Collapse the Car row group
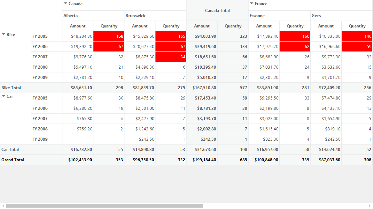Image resolution: width=373 pixels, height=209 pixels. tap(3, 96)
